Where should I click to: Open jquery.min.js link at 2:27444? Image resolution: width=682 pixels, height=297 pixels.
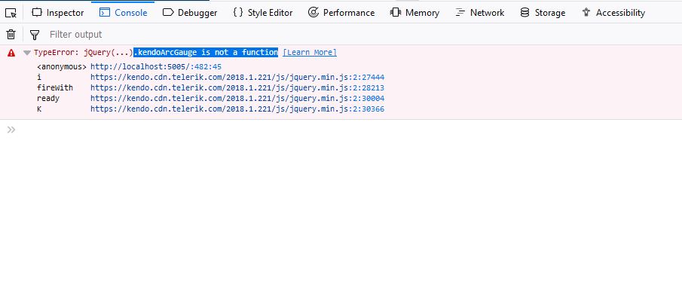point(237,78)
